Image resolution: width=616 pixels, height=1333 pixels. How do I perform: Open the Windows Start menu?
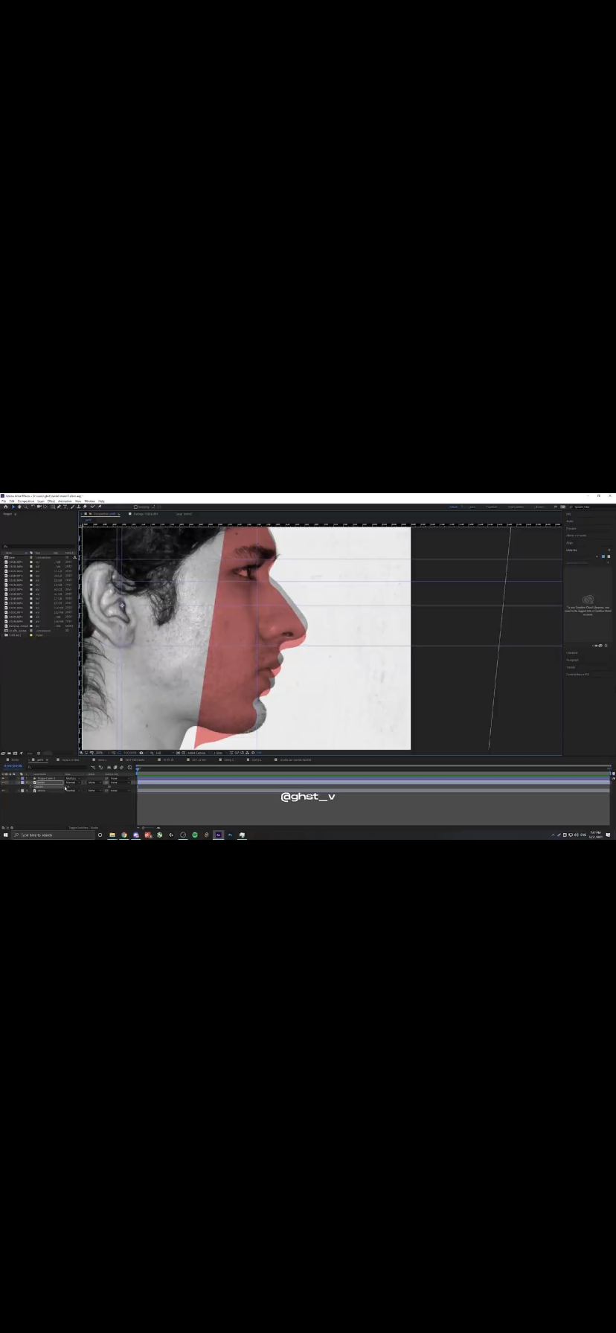[x=5, y=835]
